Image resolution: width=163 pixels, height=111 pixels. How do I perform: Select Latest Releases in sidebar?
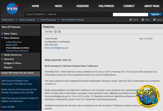(x=14, y=42)
